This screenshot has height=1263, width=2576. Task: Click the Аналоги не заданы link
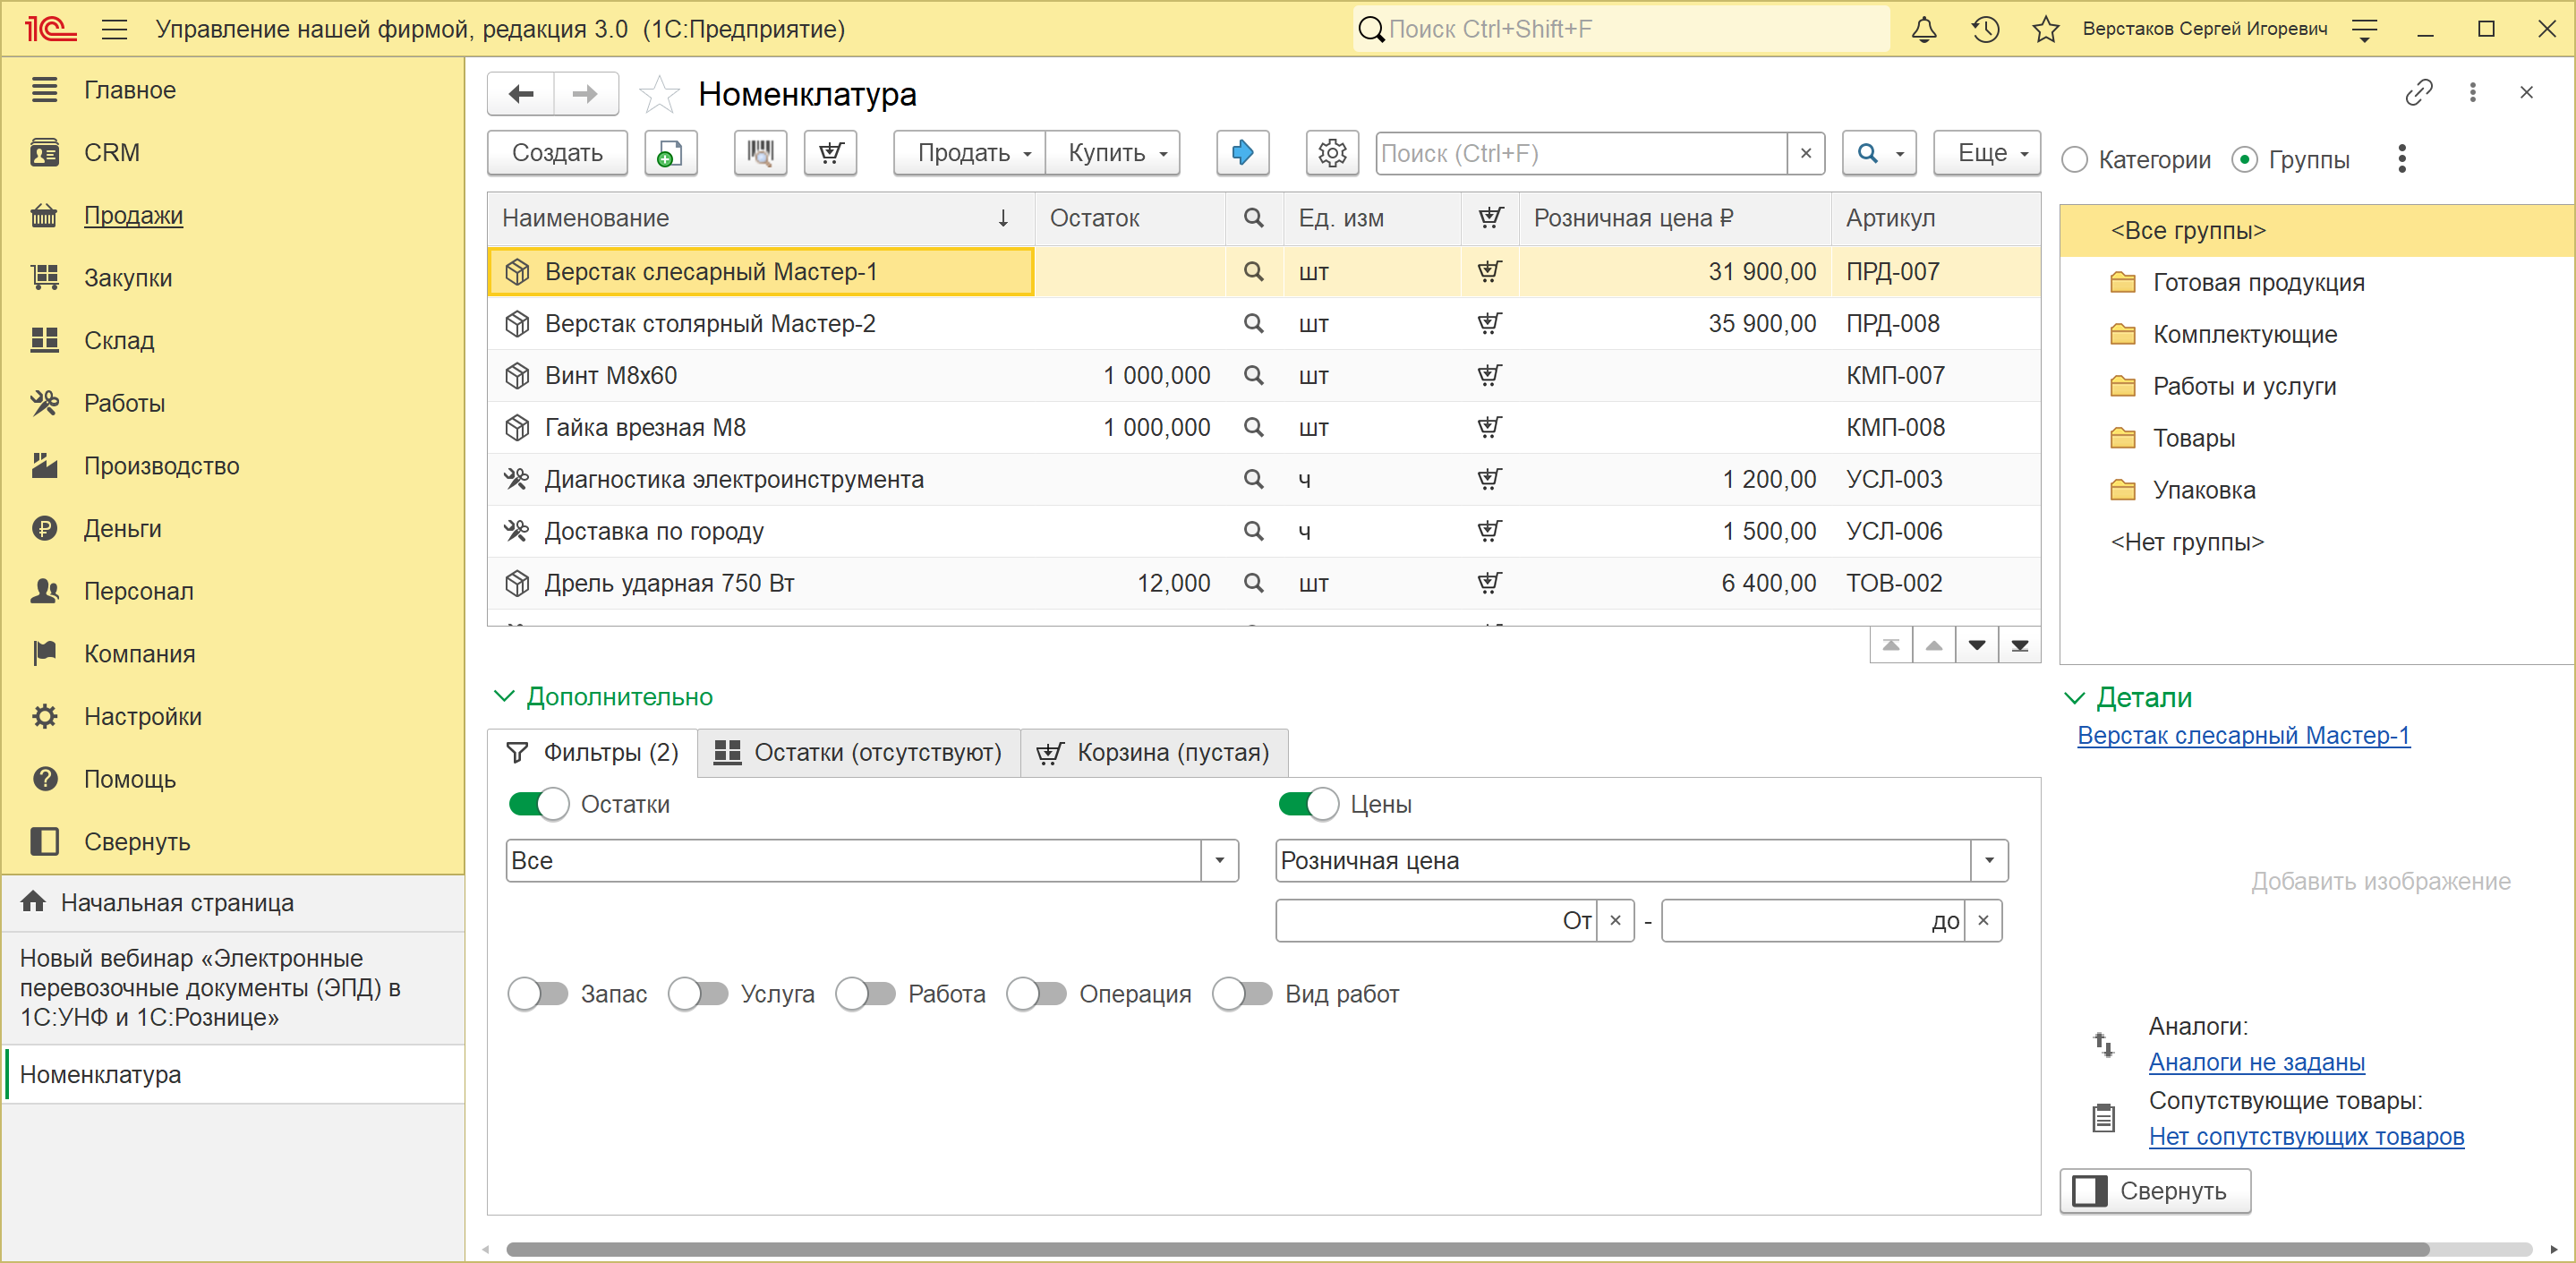2256,1062
